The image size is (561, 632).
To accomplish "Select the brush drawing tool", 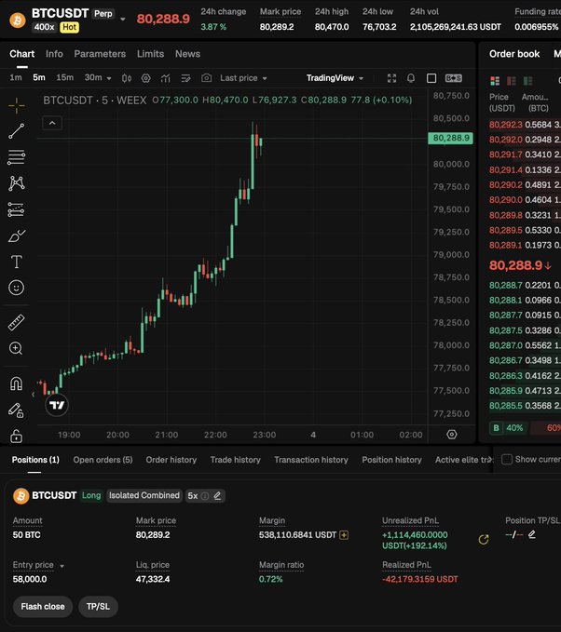I will pyautogui.click(x=17, y=235).
